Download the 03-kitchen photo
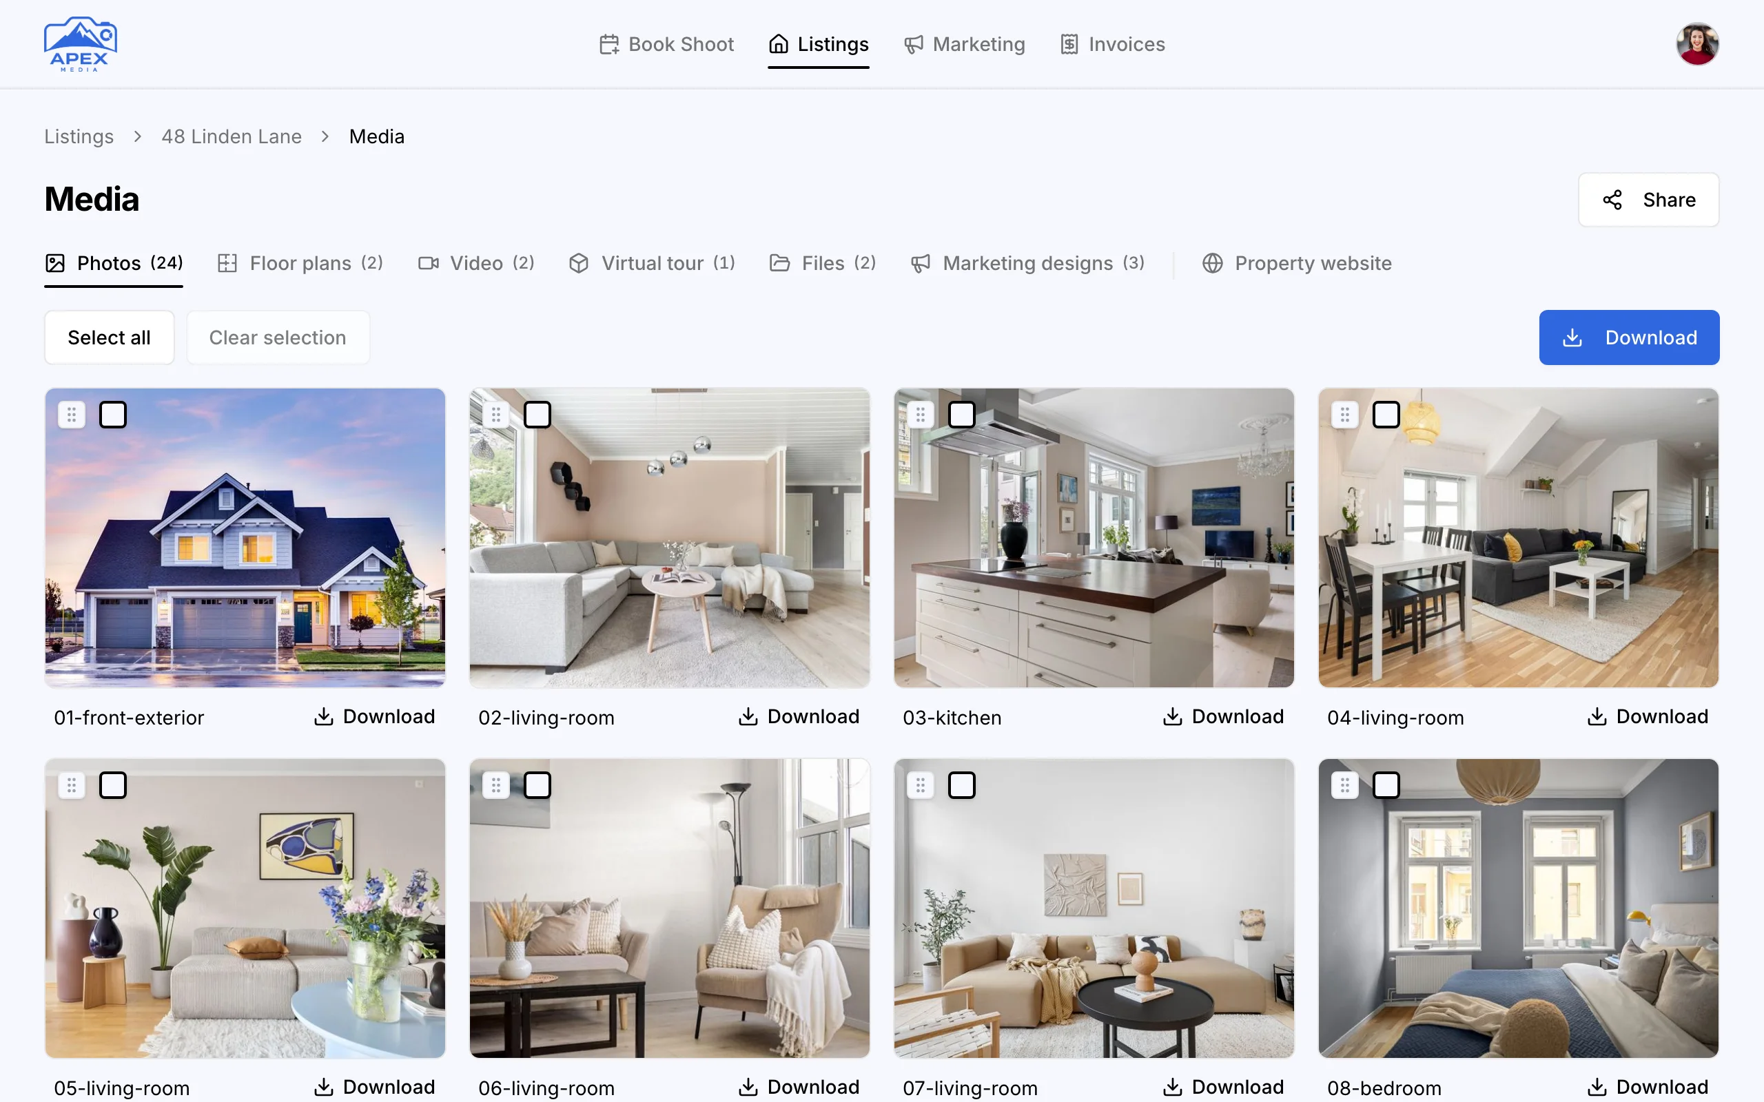 click(1223, 716)
